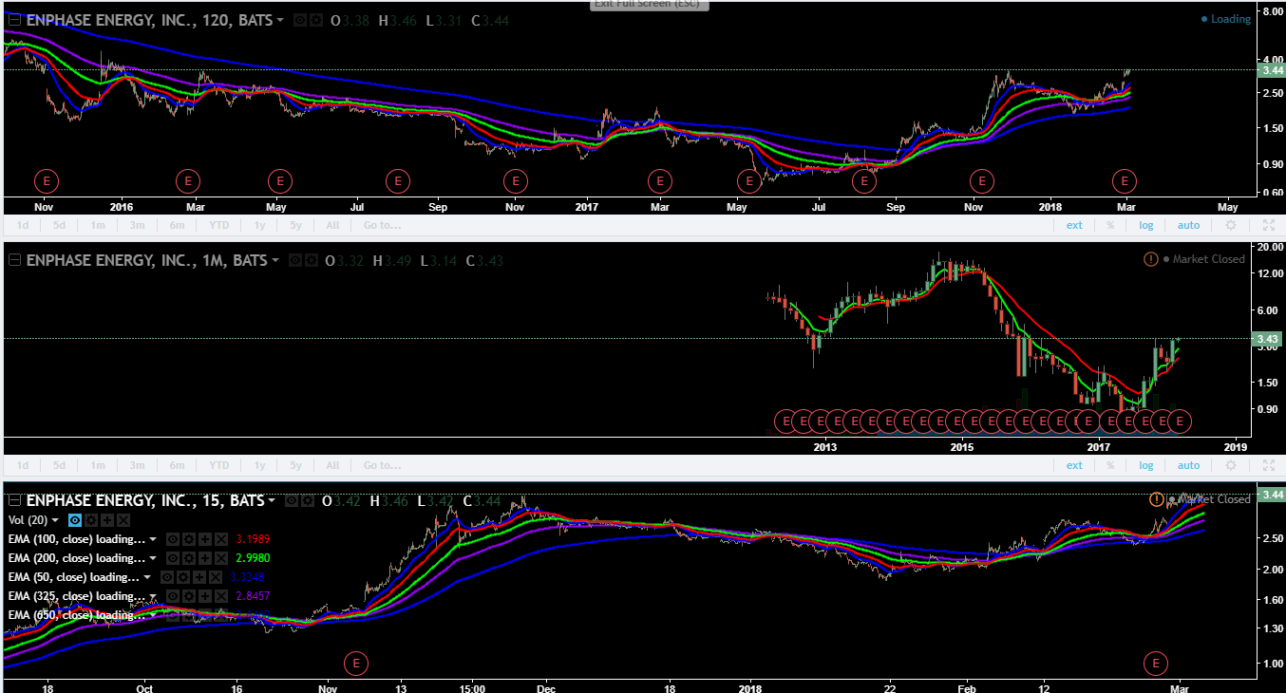Image resolution: width=1286 pixels, height=693 pixels.
Task: Remove the EMA (100, close) indicator
Action: pos(221,539)
